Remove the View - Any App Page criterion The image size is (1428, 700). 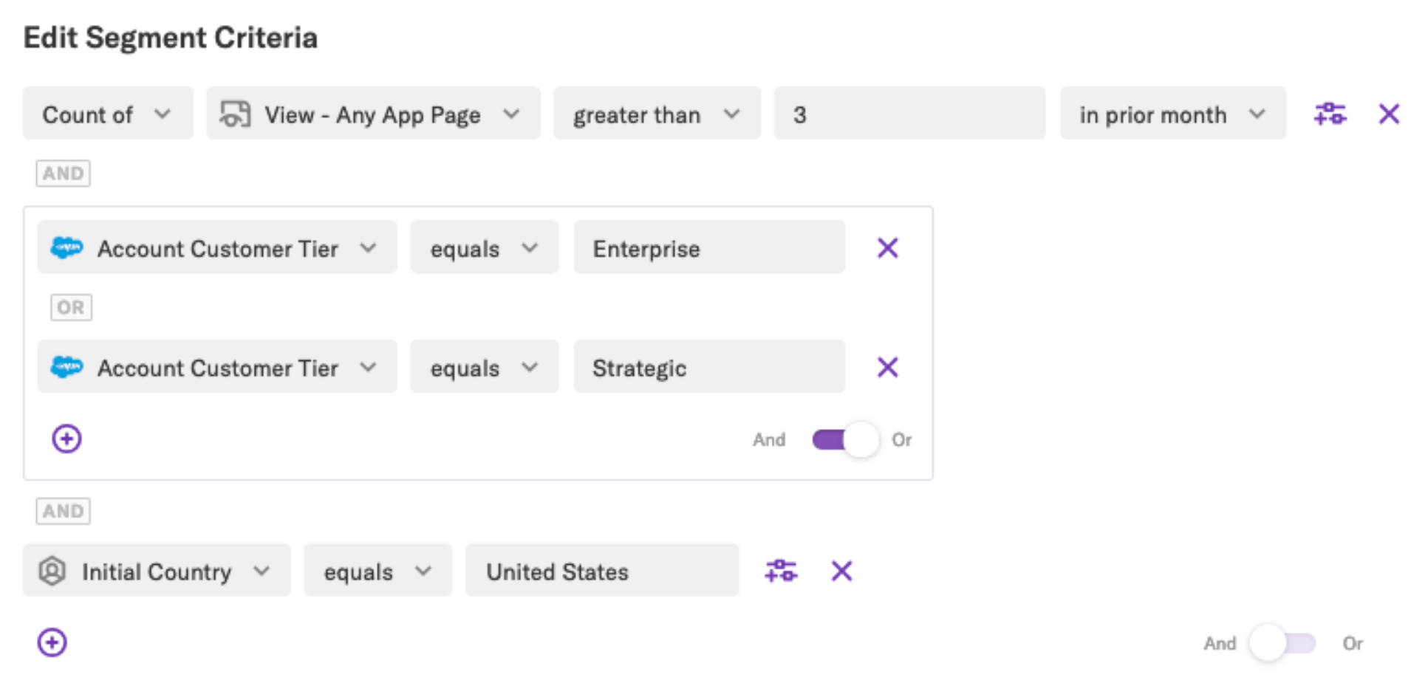[1389, 114]
